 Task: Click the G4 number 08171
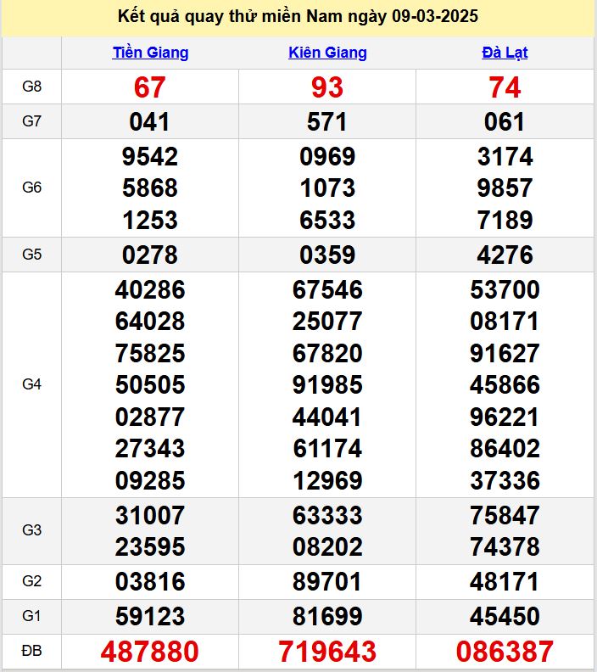(505, 322)
